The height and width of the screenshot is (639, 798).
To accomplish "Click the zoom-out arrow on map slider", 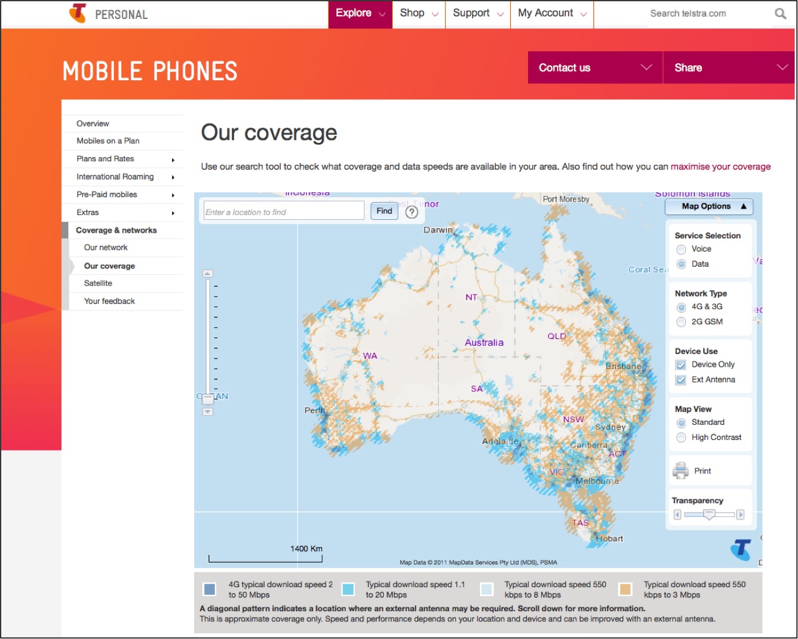I will point(207,411).
